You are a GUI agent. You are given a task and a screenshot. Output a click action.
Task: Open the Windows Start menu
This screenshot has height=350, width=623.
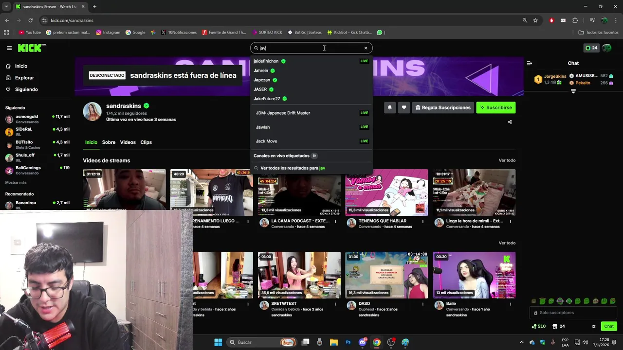coord(218,342)
